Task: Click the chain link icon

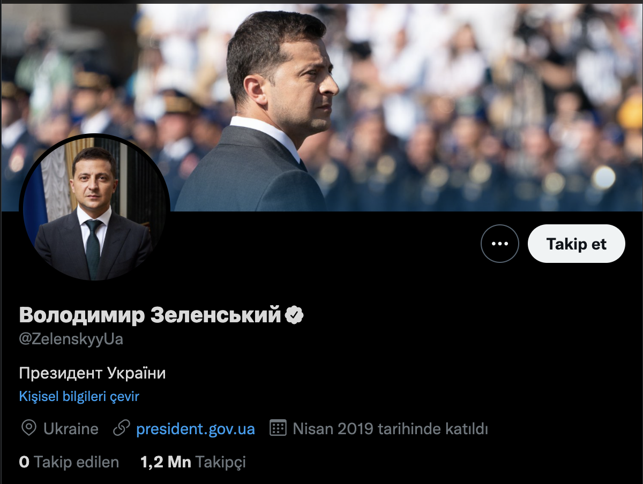Action: coord(122,428)
